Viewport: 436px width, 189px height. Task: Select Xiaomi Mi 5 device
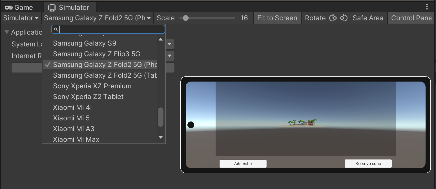[100, 118]
